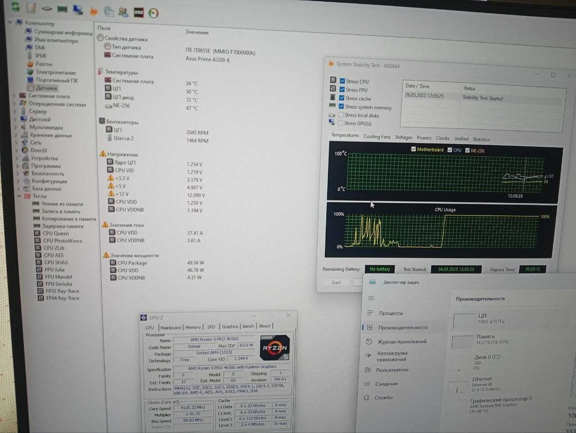This screenshot has width=576, height=433.
Task: Toggle Motherboard graph checkbox
Action: (414, 149)
